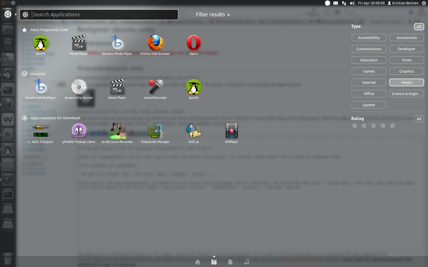Enable the Internet type filter

point(369,83)
